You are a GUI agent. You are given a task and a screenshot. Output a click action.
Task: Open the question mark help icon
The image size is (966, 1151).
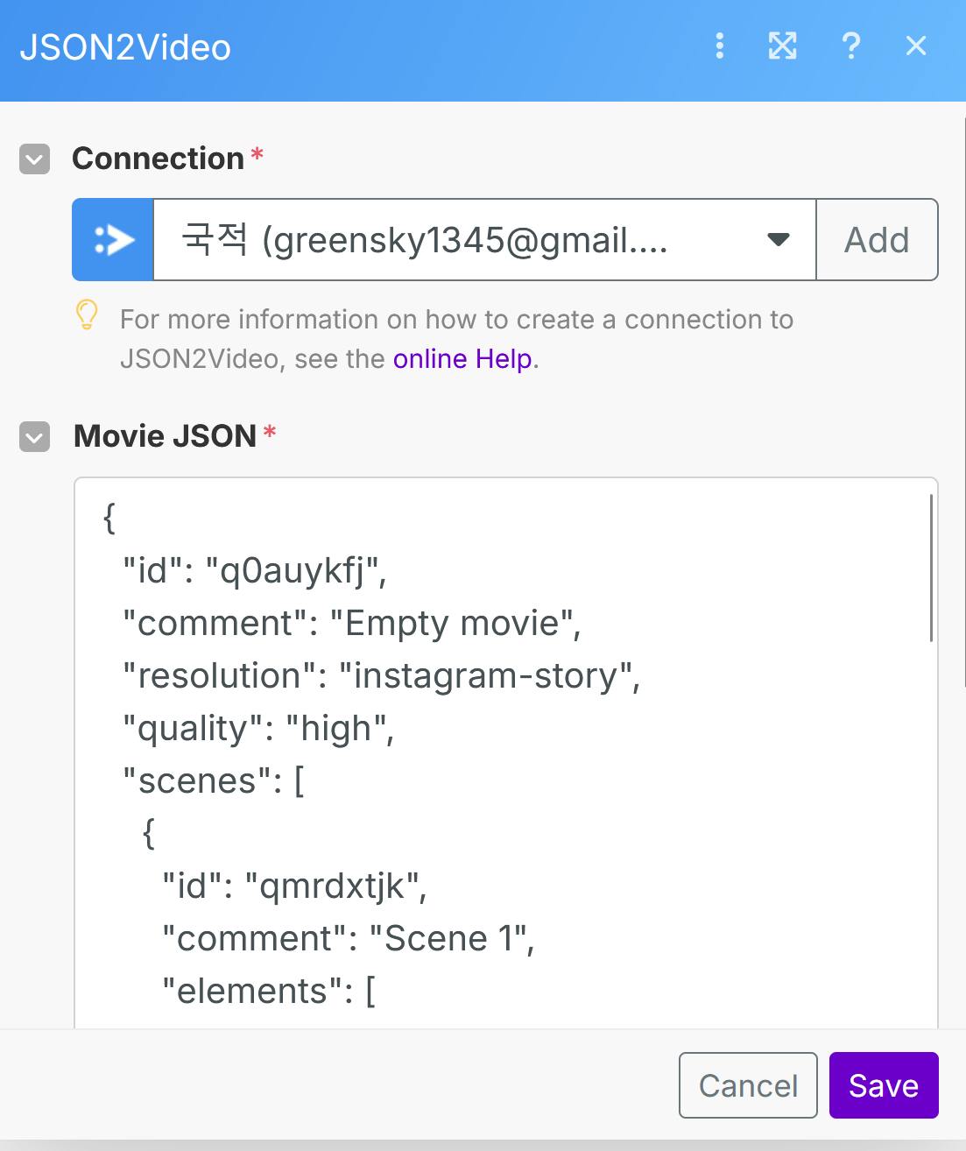pyautogui.click(x=850, y=46)
